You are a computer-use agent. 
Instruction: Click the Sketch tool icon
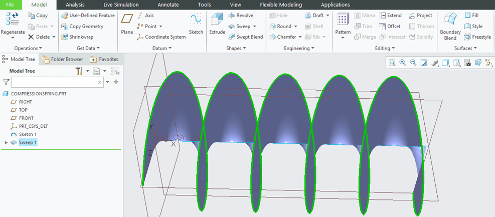click(x=196, y=24)
